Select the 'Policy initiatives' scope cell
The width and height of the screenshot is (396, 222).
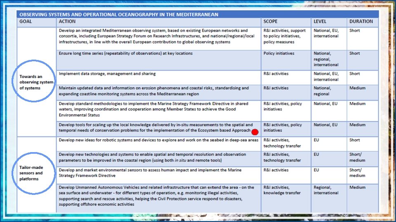(x=286, y=60)
